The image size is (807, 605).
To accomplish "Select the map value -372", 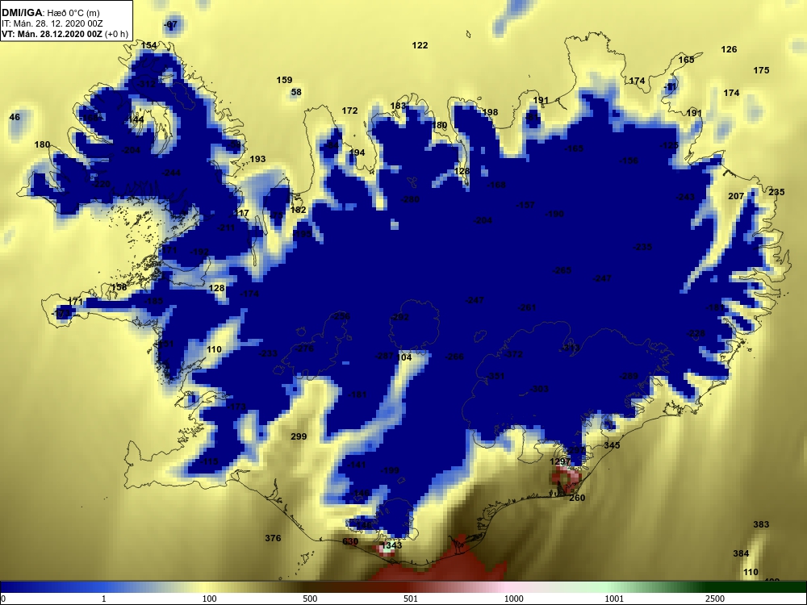I will click(x=513, y=354).
